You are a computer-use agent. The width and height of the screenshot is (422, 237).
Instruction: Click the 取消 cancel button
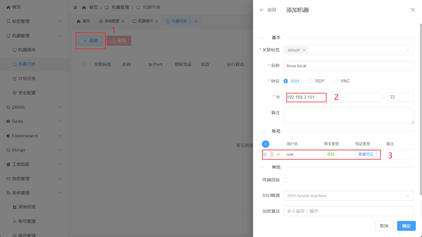click(x=384, y=226)
